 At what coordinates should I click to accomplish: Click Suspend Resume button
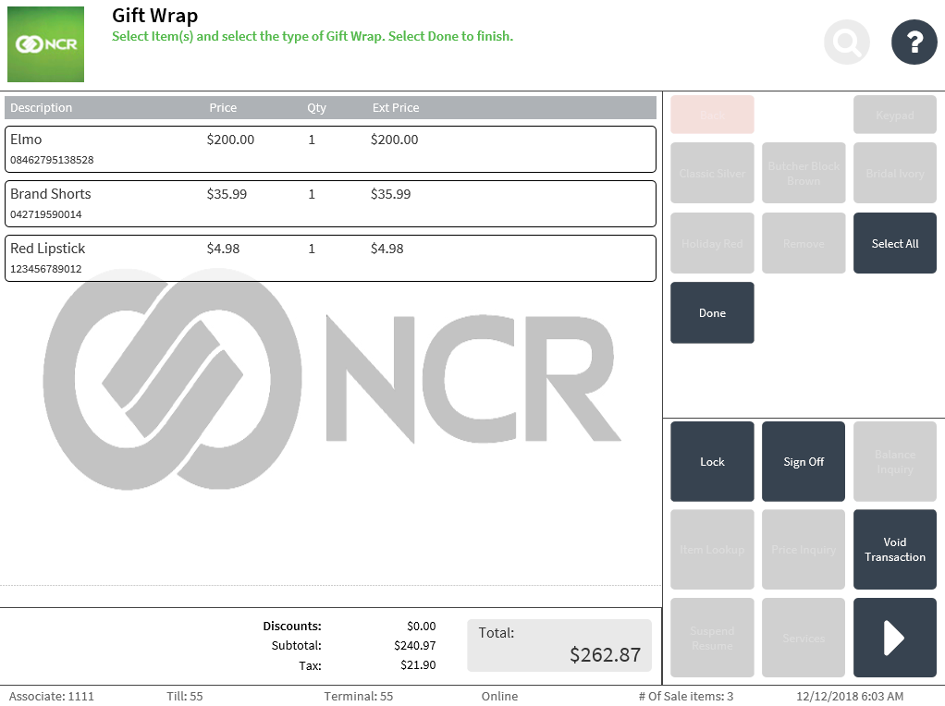[712, 638]
